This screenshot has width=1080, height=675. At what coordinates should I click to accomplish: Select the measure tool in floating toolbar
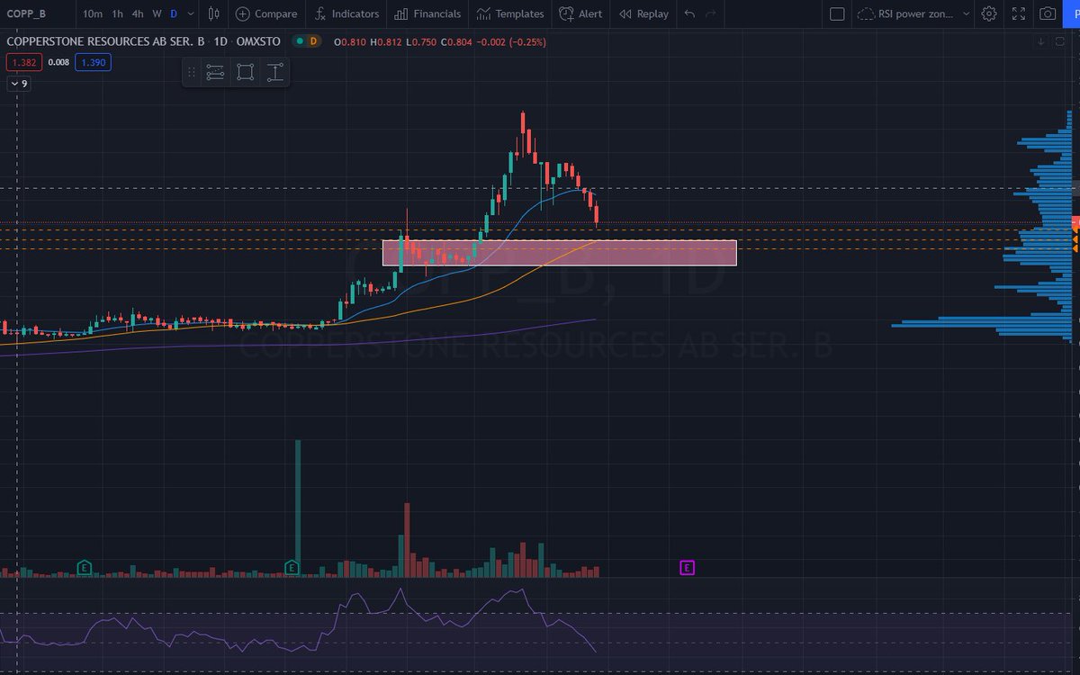point(275,73)
